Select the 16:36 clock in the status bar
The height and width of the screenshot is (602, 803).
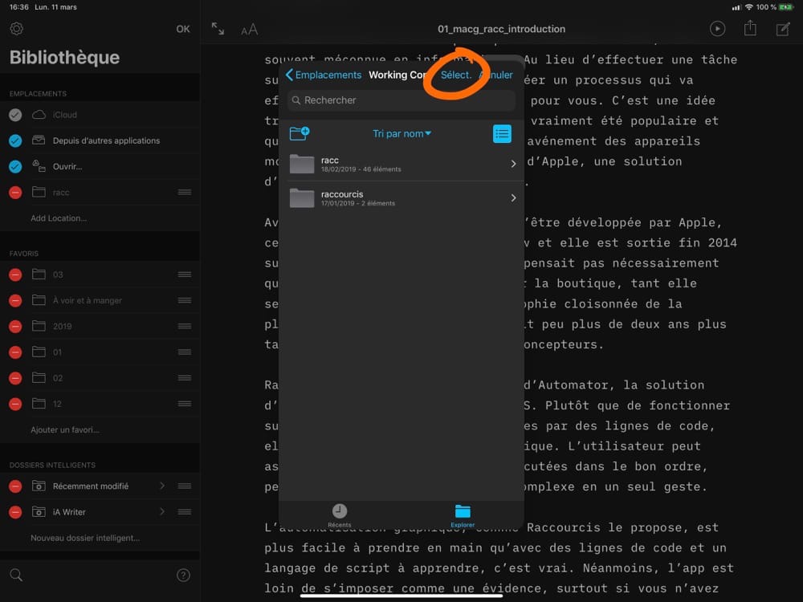pyautogui.click(x=19, y=7)
